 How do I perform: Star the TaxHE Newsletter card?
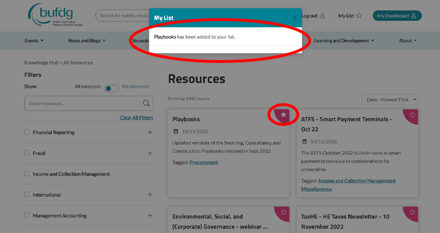pos(412,211)
